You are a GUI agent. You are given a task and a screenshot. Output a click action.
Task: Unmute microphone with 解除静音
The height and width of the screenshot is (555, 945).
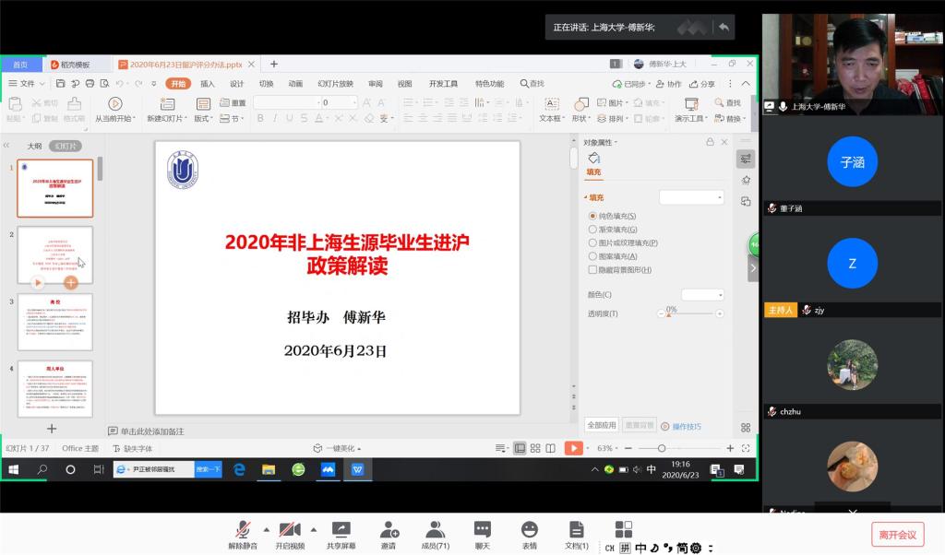pos(243,529)
